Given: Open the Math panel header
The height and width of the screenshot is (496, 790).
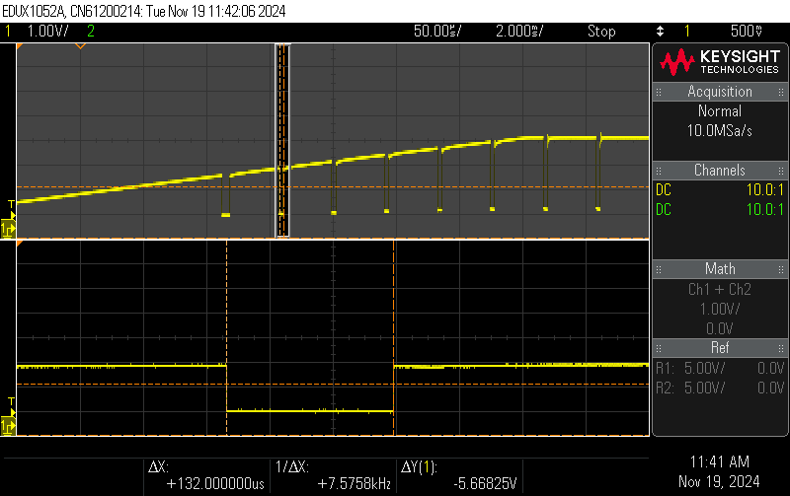Looking at the screenshot, I should click(x=720, y=269).
